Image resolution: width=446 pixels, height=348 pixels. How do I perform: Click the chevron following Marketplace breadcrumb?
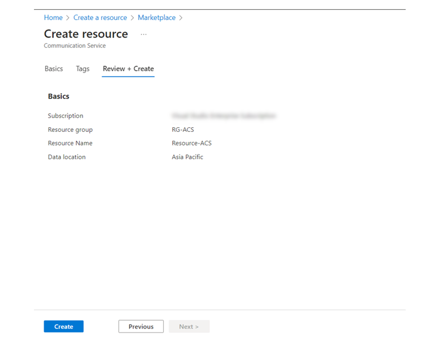181,18
